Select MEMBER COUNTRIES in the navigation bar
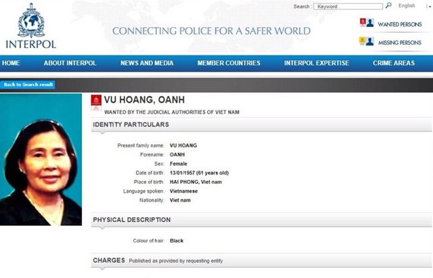This screenshot has height=278, width=433. (x=229, y=63)
